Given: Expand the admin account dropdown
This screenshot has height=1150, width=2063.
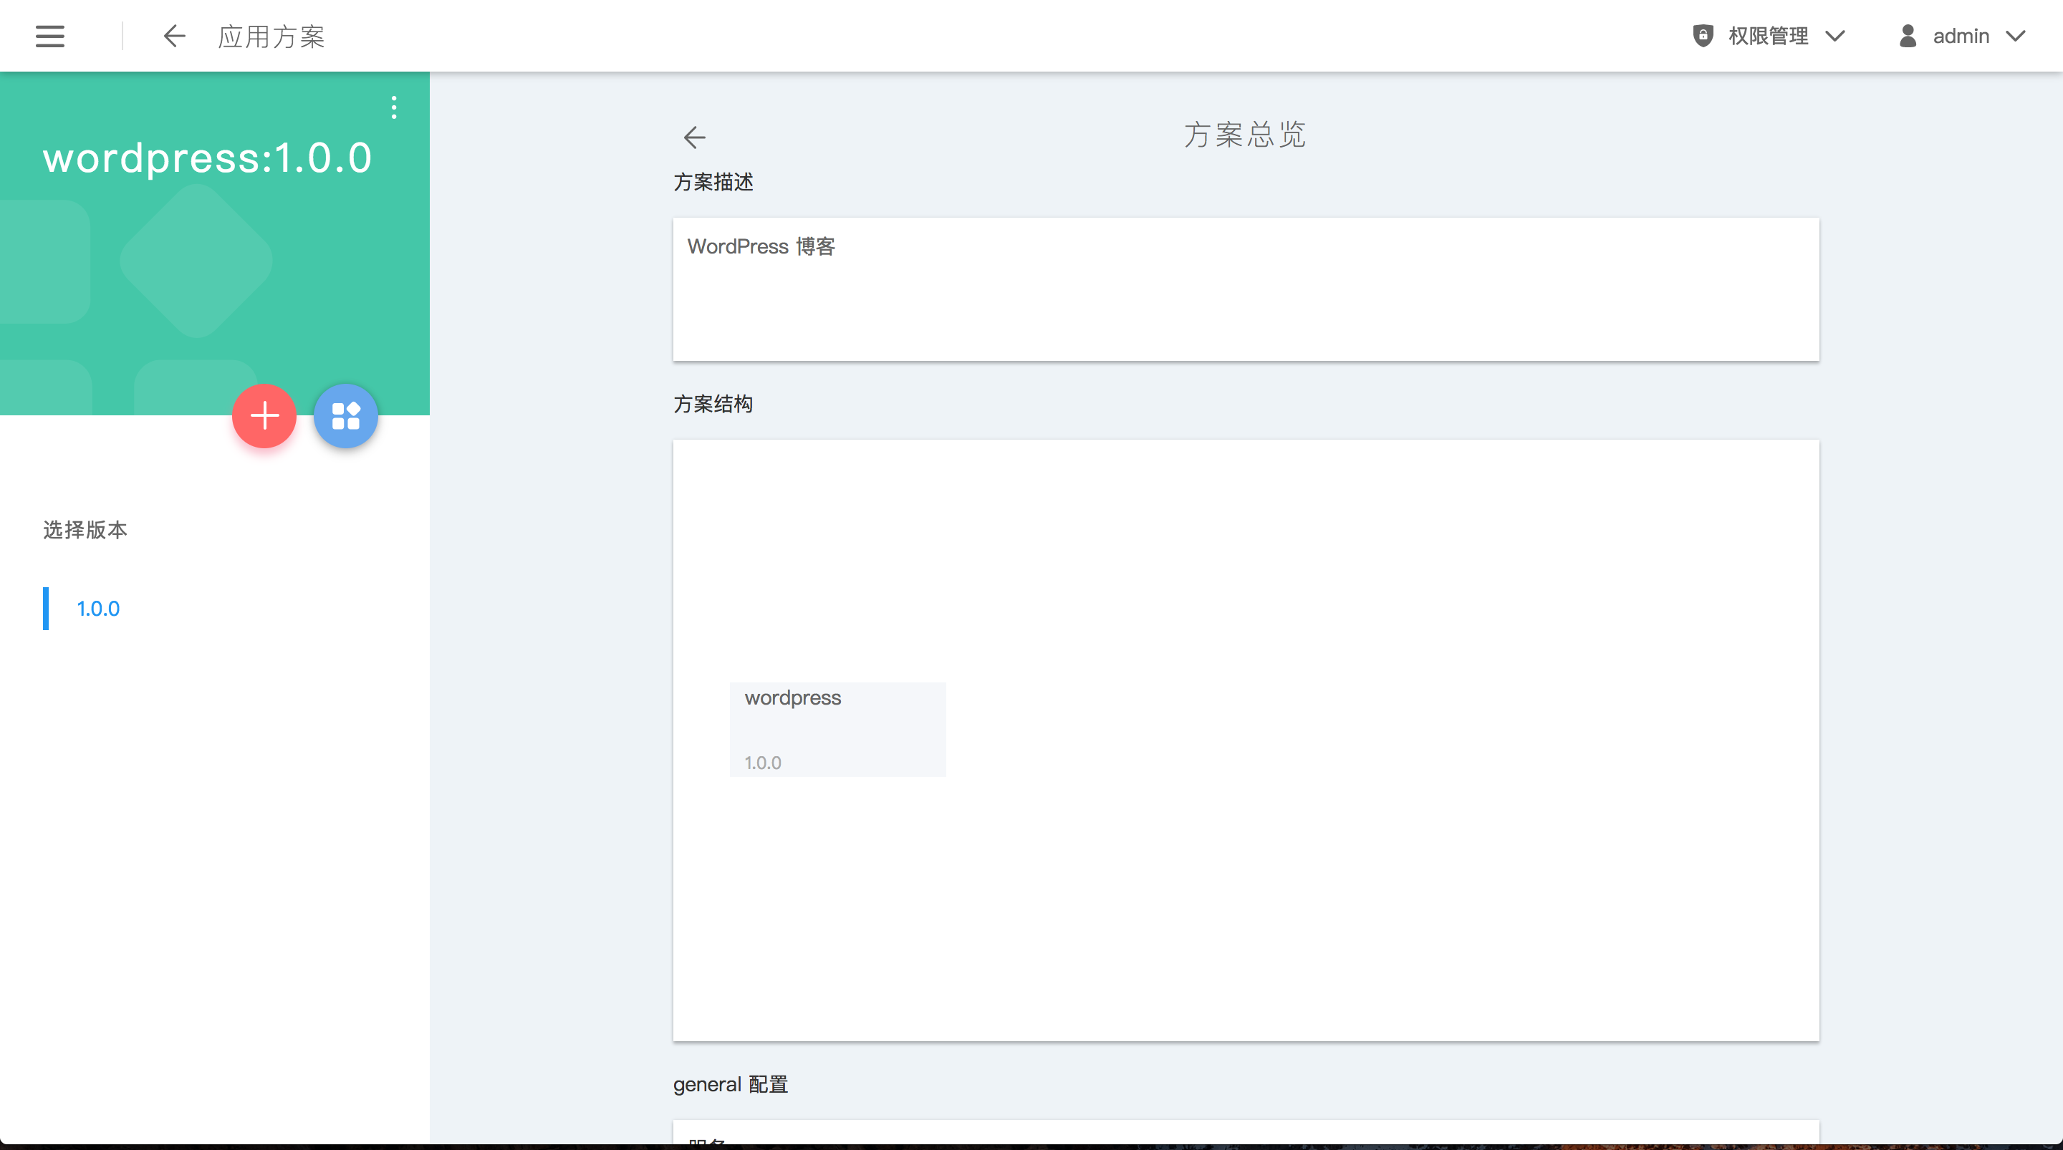Looking at the screenshot, I should coord(2016,36).
